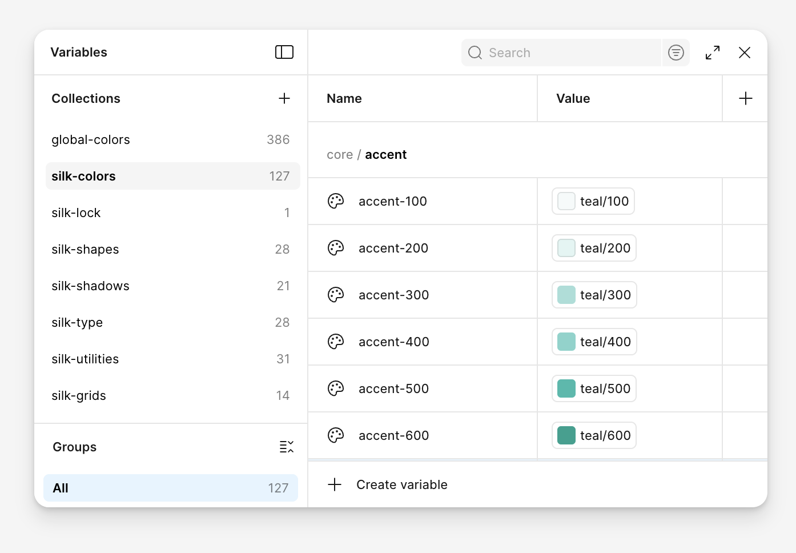
Task: Collapse all groups icon
Action: coord(286,447)
